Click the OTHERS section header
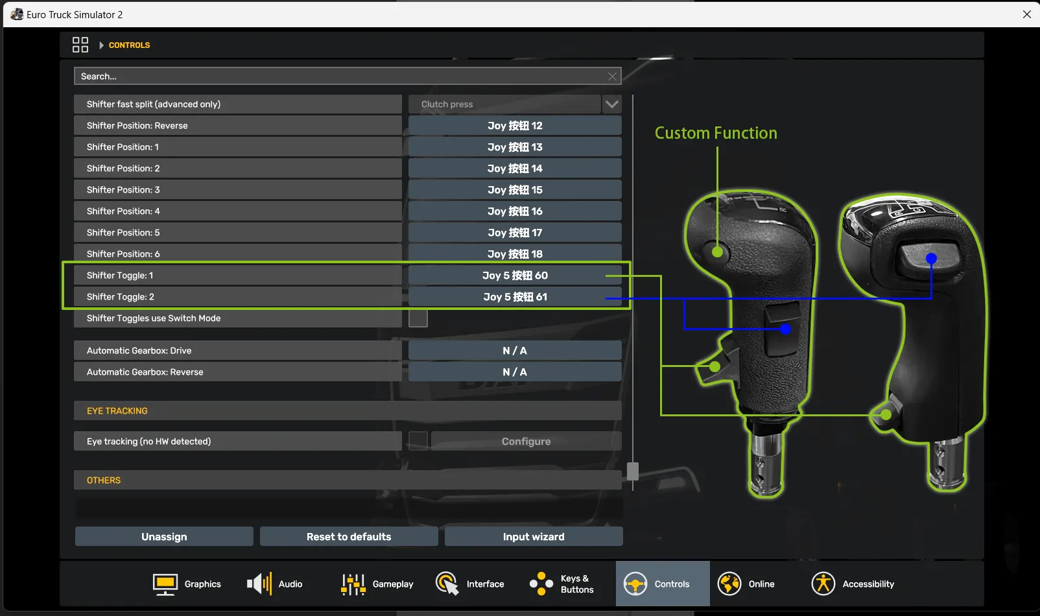Screen dimensions: 1040x616 pyautogui.click(x=348, y=480)
